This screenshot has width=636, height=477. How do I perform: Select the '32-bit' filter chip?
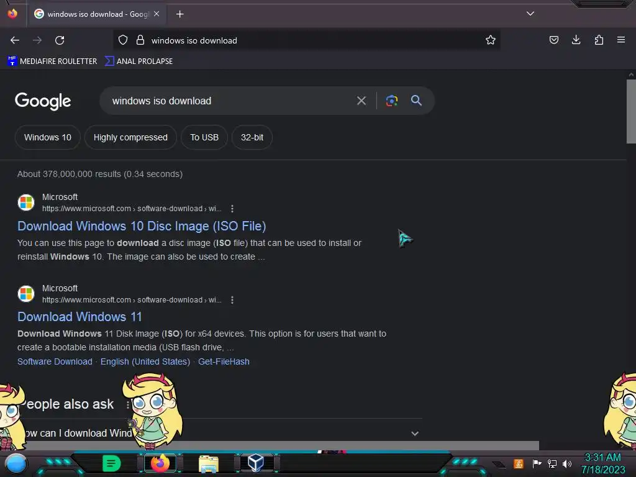pos(252,137)
